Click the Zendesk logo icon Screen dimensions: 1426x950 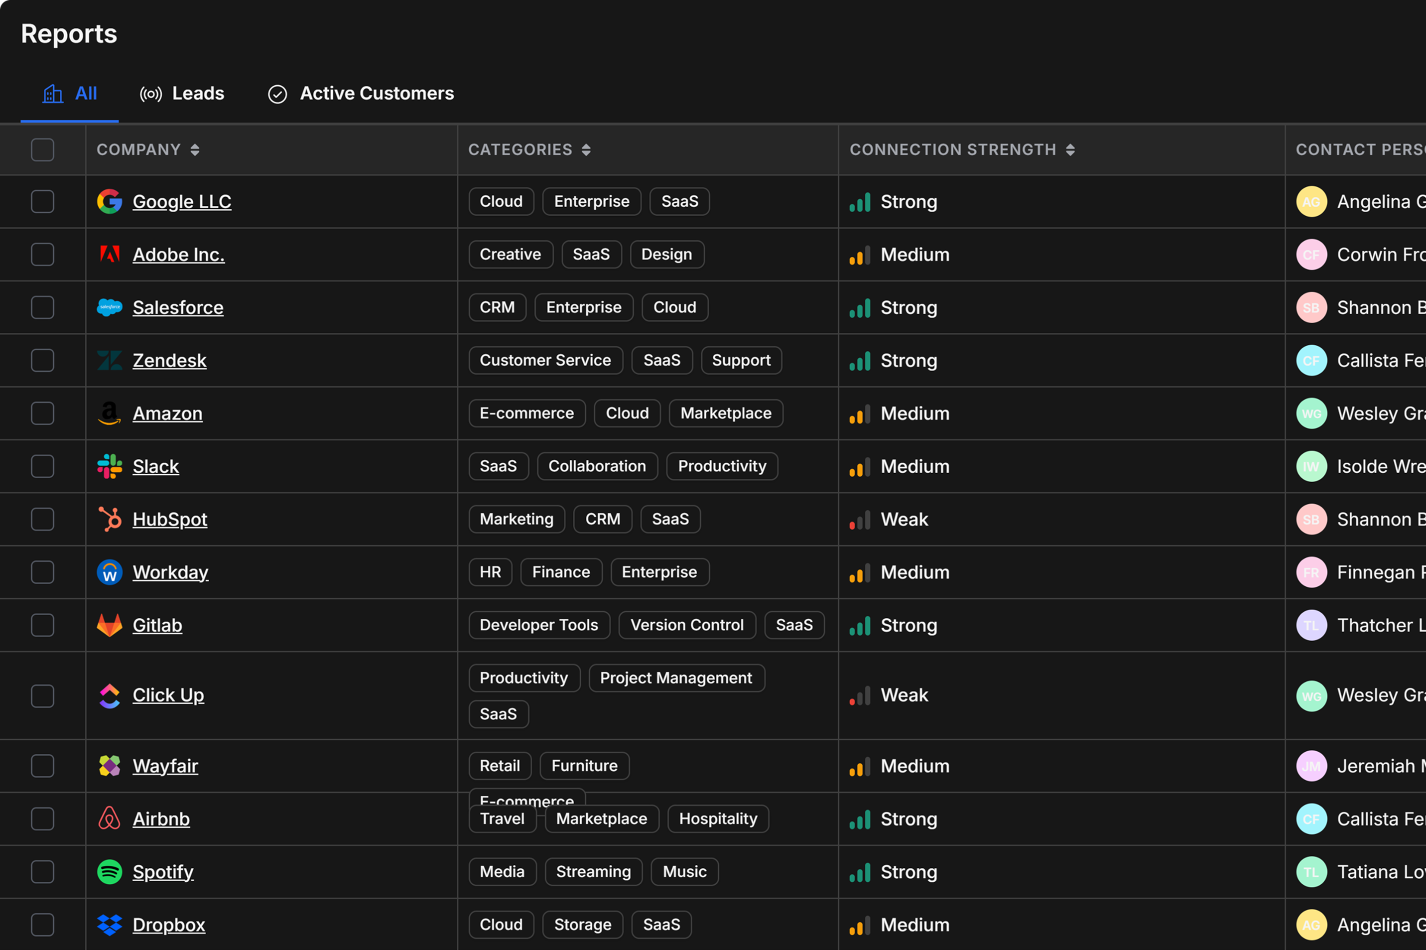110,361
